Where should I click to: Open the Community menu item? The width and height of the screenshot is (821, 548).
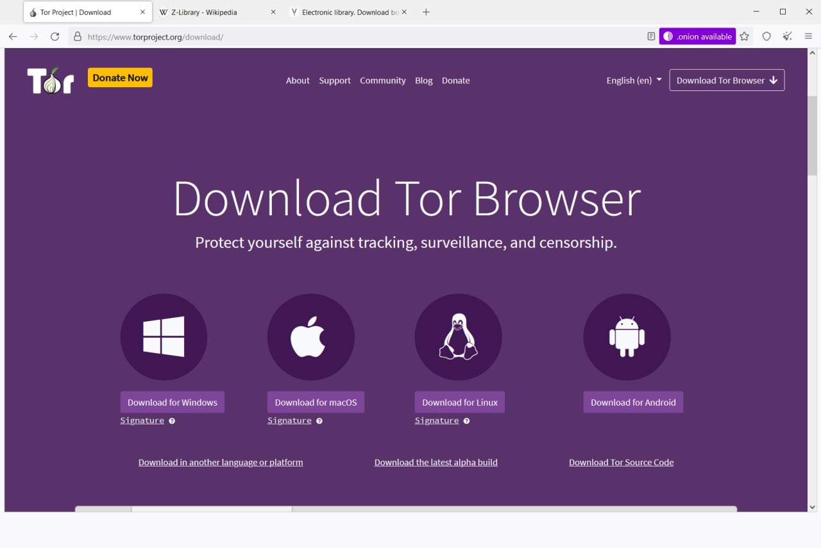pyautogui.click(x=383, y=80)
